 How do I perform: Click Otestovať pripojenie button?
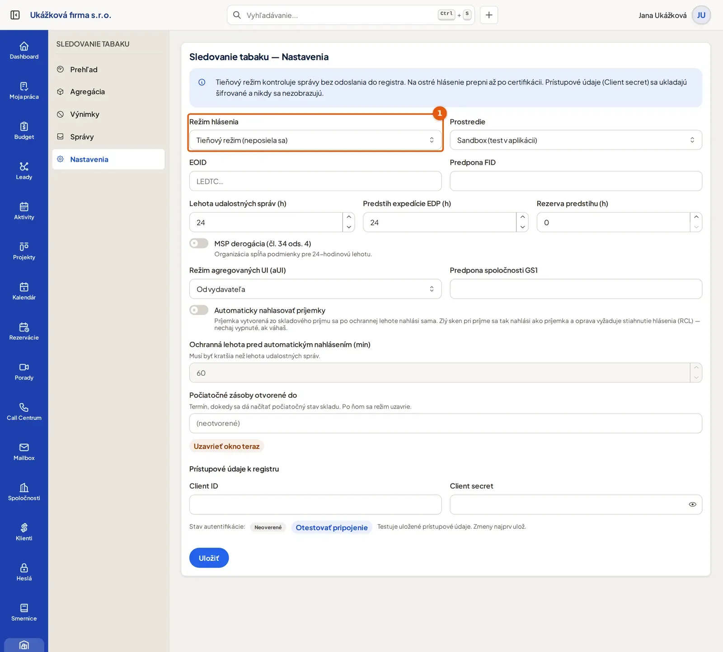[332, 527]
